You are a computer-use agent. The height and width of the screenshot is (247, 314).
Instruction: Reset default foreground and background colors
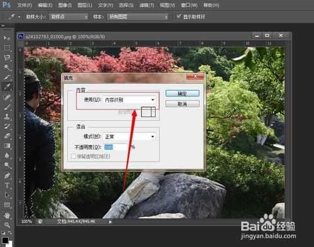(x=3, y=233)
